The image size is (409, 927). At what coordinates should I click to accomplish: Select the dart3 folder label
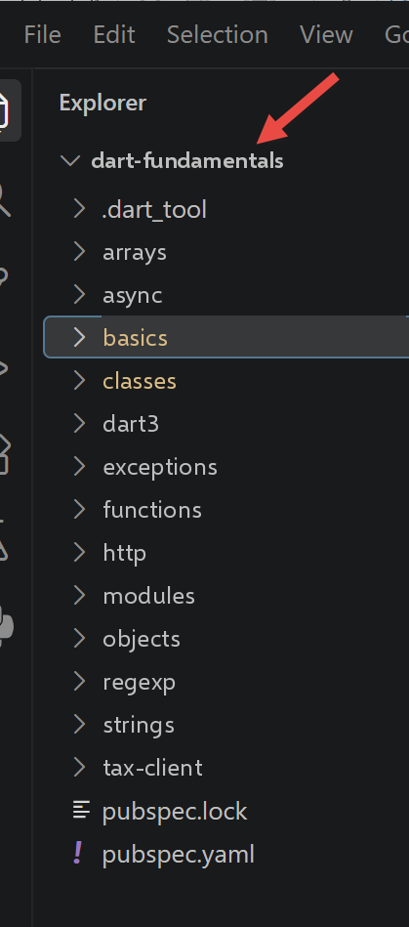[131, 424]
